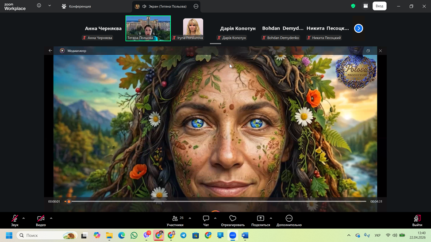
Task: Click the video seek bar handle
Action: click(69, 201)
